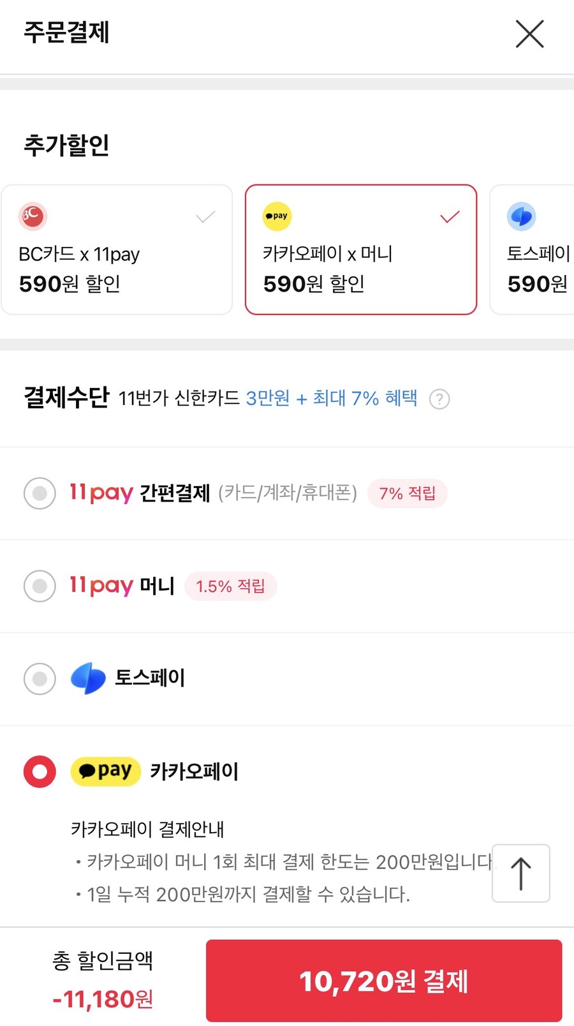The width and height of the screenshot is (574, 1026).
Task: Tap the scroll-to-top arrow button
Action: [520, 874]
